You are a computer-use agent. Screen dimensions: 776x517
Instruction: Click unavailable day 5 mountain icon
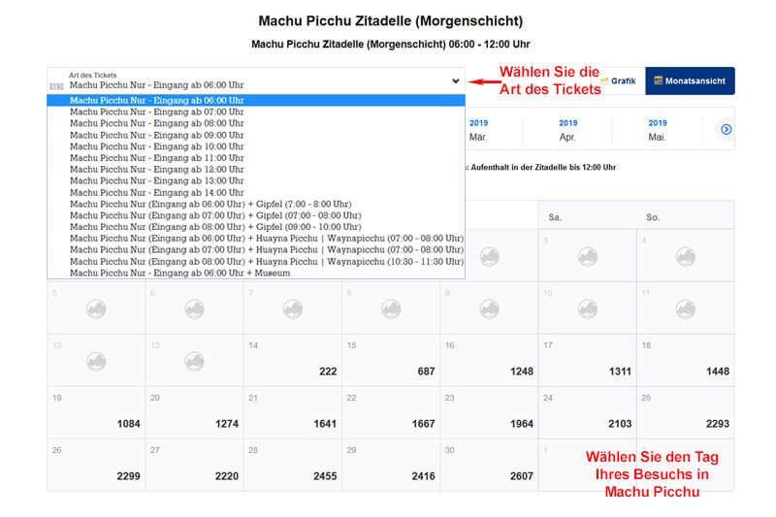(x=96, y=308)
